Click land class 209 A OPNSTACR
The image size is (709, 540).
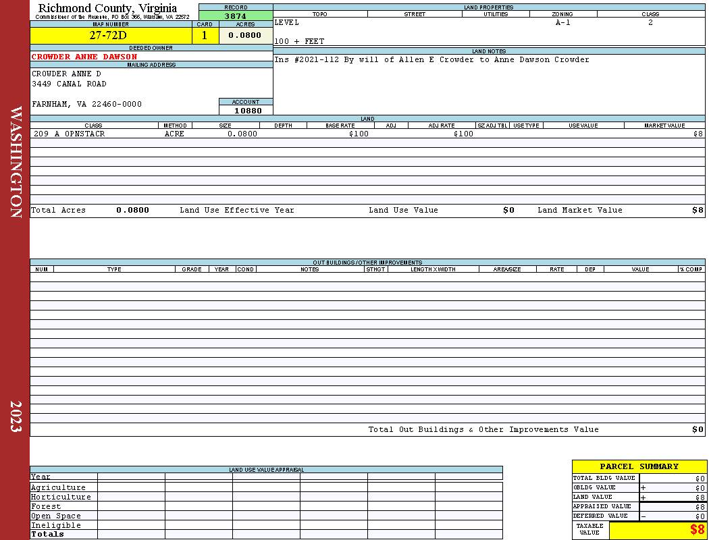tap(69, 134)
